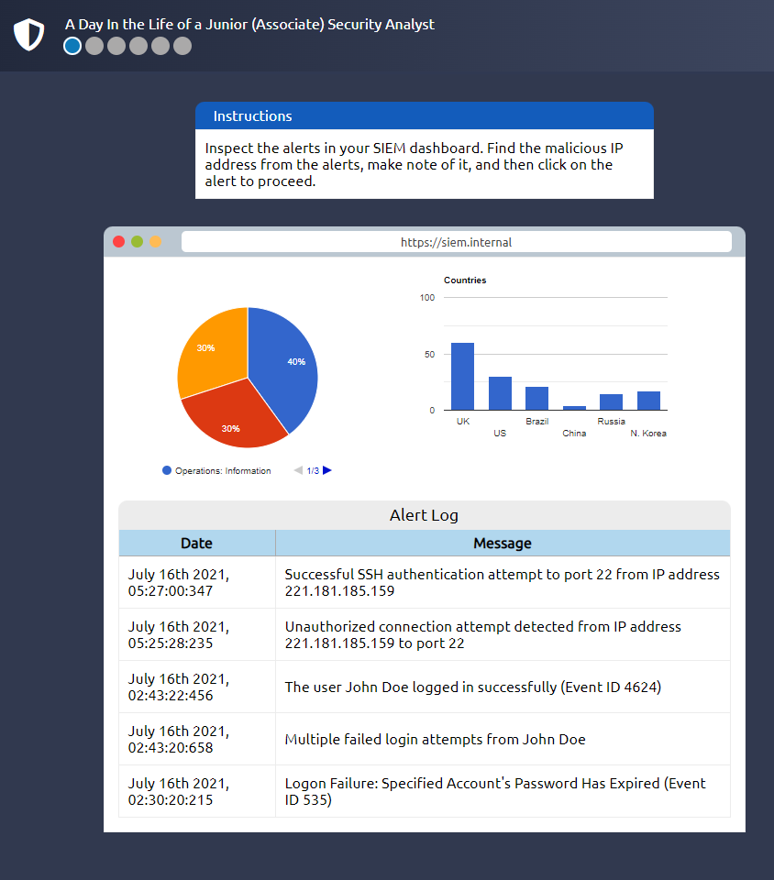
Task: Click the Alert Log title
Action: pos(424,515)
